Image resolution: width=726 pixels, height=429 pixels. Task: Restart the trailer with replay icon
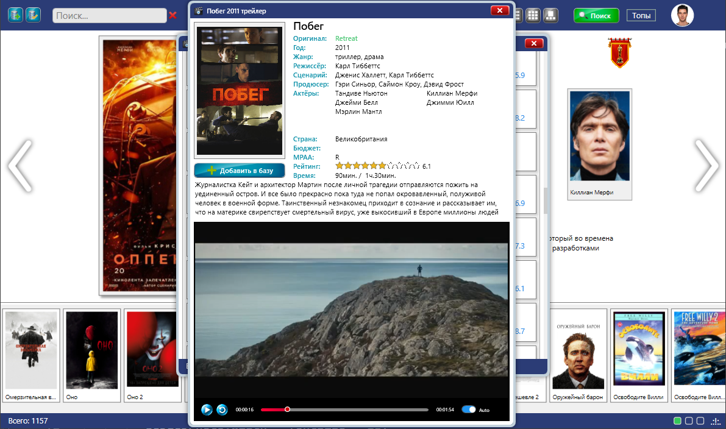(x=222, y=409)
